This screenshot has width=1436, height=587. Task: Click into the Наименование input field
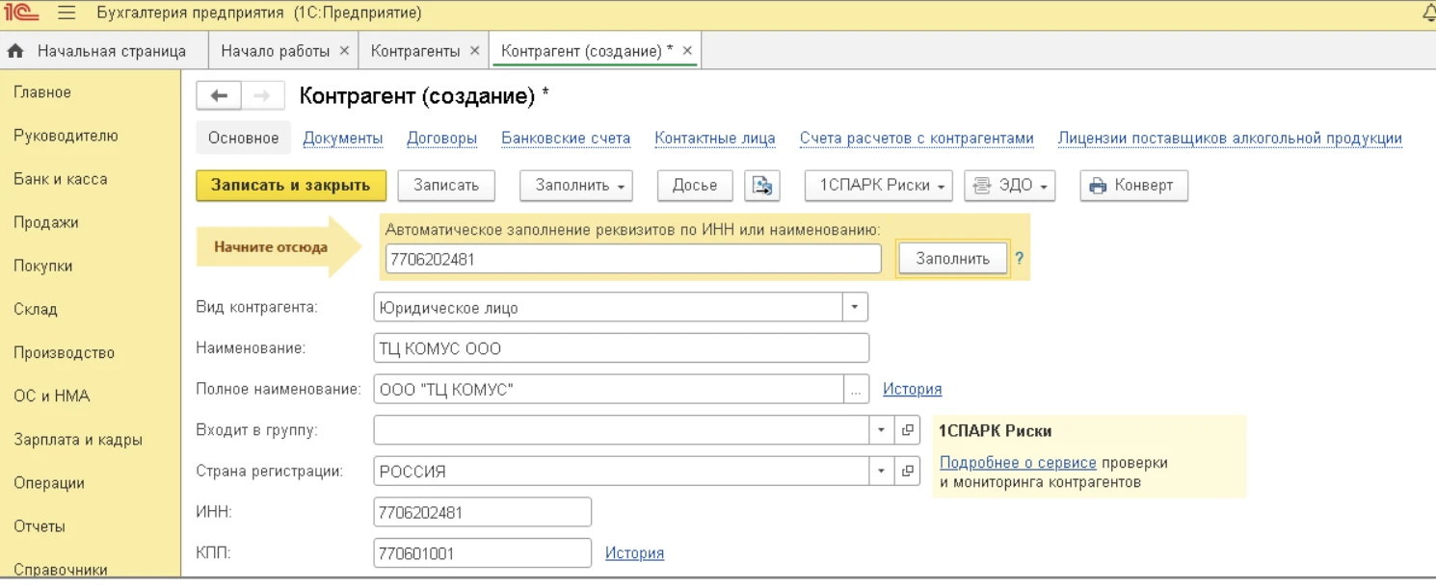click(621, 348)
